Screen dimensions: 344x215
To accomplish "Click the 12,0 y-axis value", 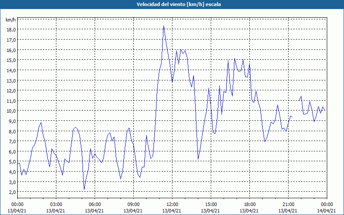I will point(11,91).
